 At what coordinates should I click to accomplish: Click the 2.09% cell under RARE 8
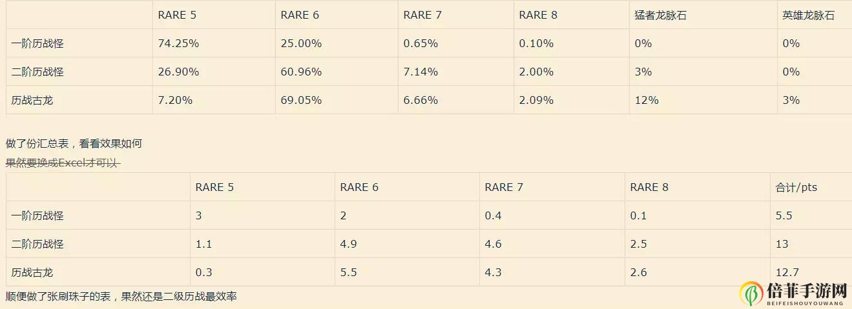(x=536, y=101)
